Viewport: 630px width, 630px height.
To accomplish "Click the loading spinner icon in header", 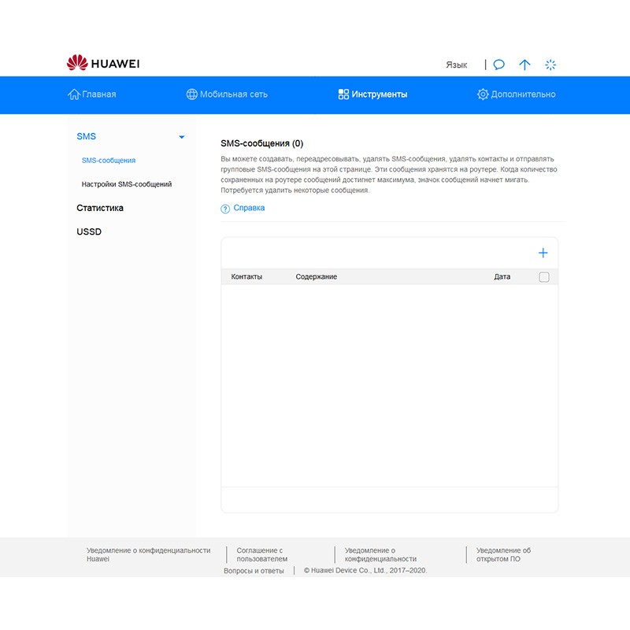I will point(551,65).
